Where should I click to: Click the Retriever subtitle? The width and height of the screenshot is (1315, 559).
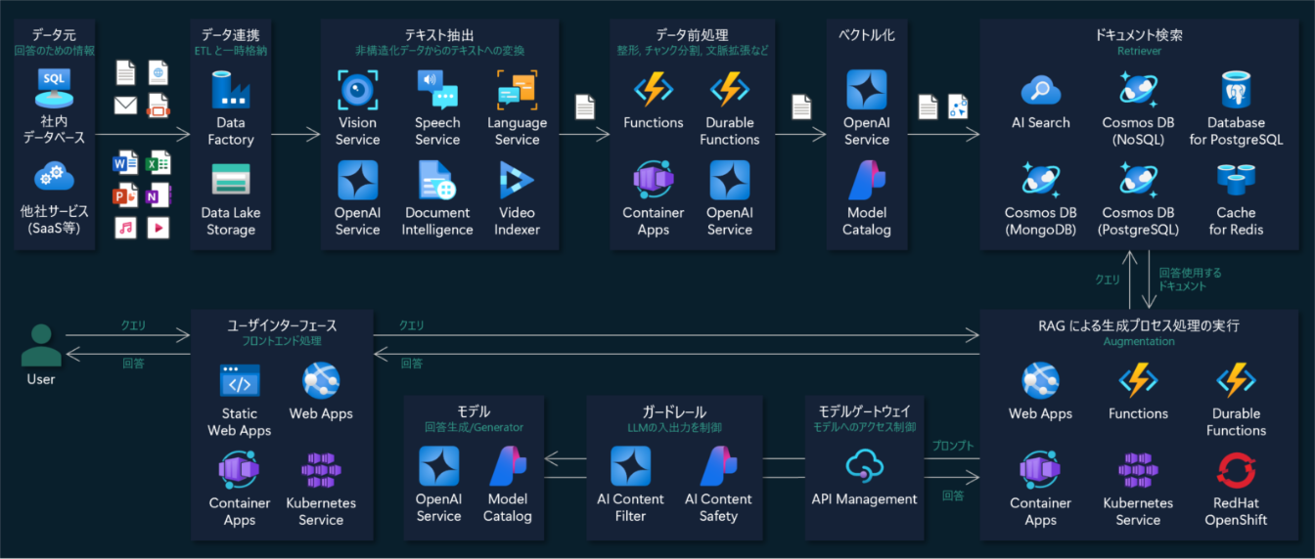1139,51
